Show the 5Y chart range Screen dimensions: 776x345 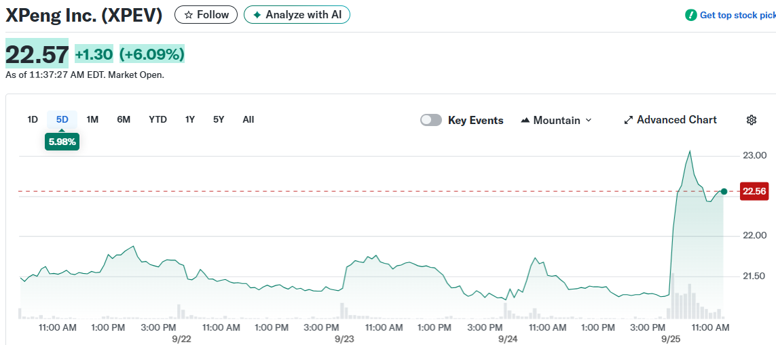pyautogui.click(x=219, y=119)
